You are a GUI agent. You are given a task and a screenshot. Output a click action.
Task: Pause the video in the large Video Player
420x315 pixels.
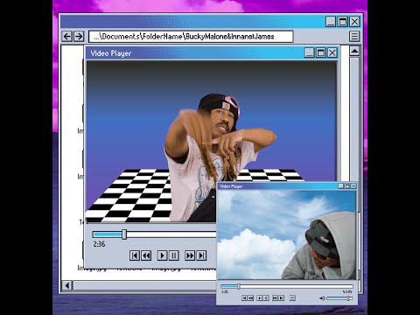click(174, 255)
